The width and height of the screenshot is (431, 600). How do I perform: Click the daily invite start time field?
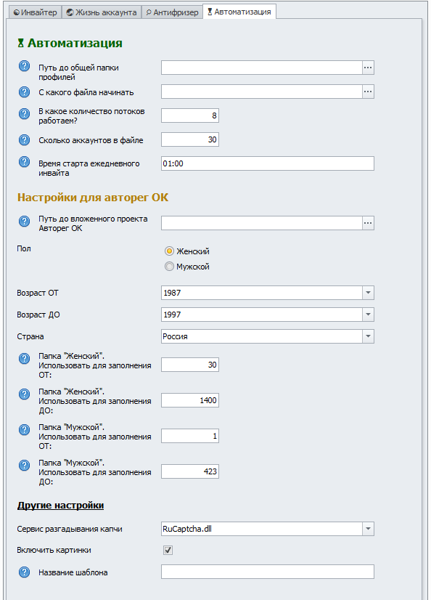point(268,163)
